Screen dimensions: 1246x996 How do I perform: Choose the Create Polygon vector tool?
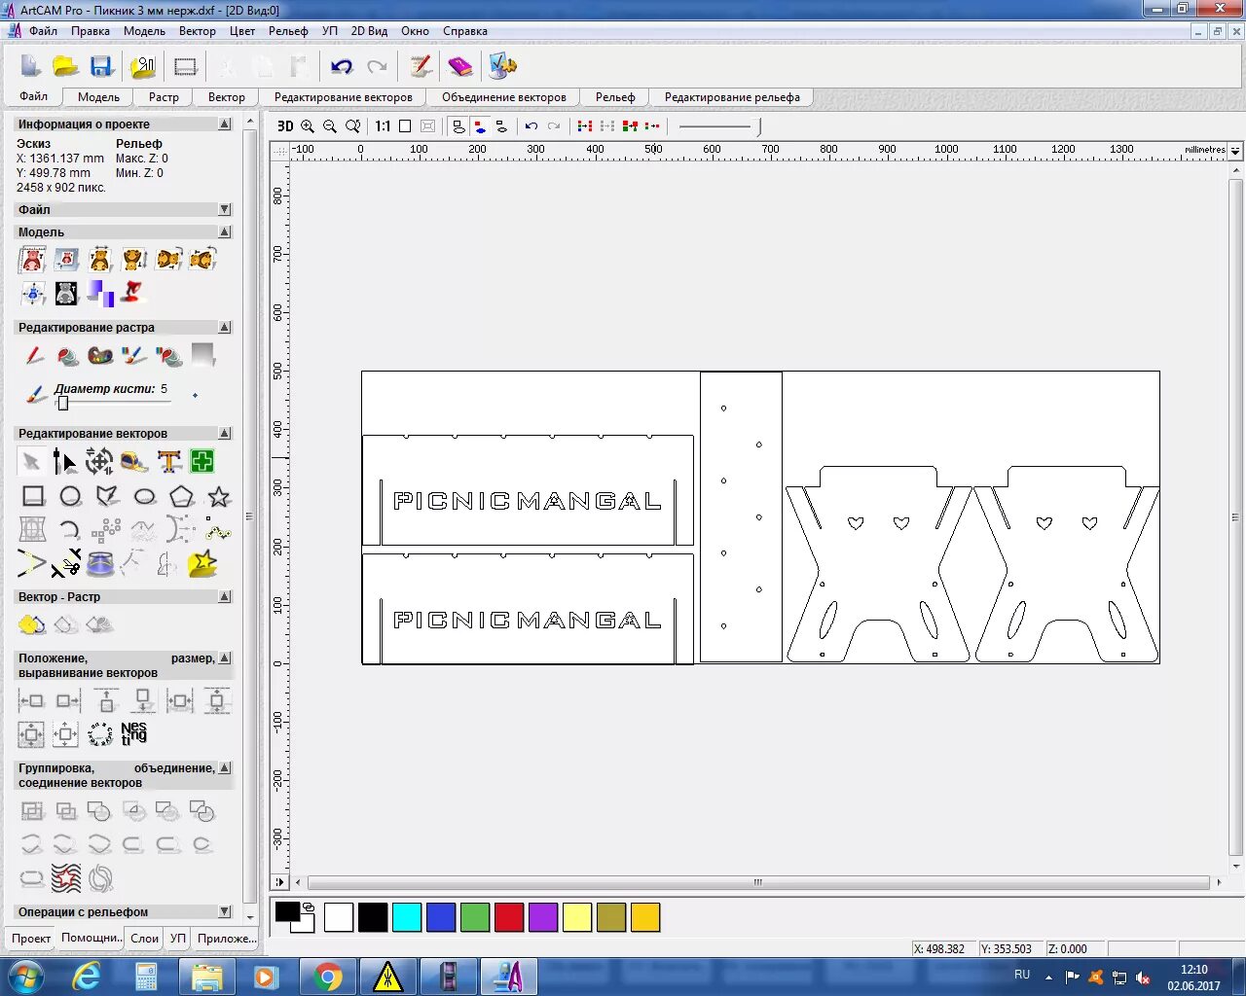(x=182, y=497)
